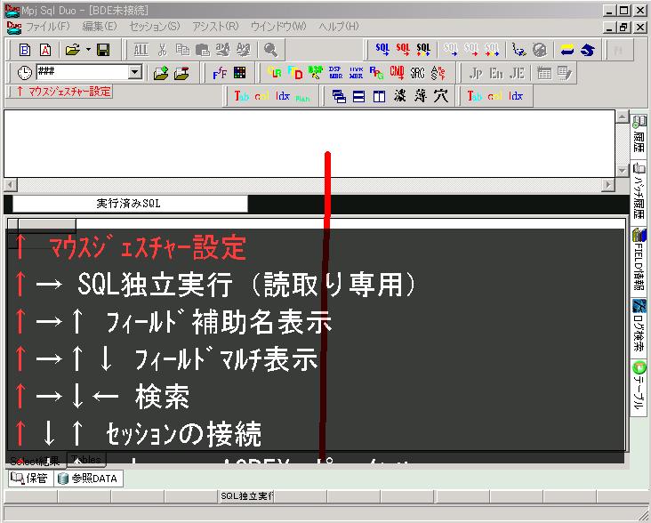Click the black SQL multi-arrow icon
The height and width of the screenshot is (523, 651).
tap(423, 50)
